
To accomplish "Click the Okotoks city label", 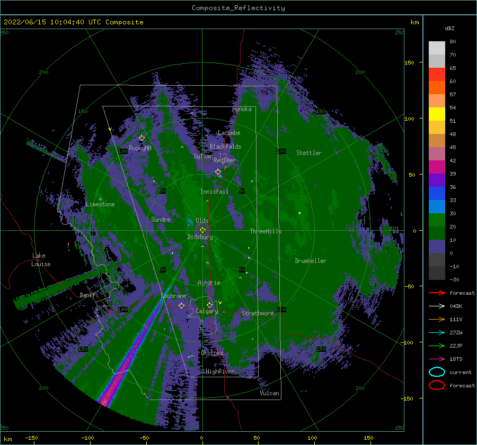I will click(x=213, y=353).
